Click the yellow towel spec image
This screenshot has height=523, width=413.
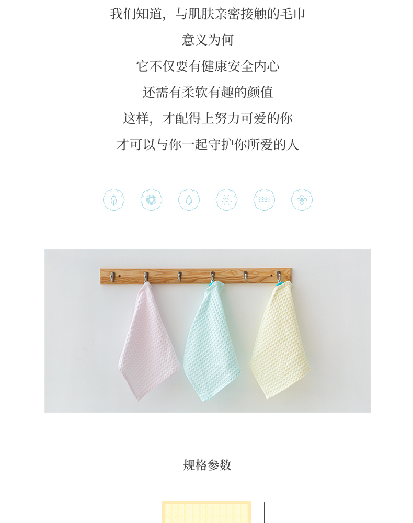click(x=206, y=512)
